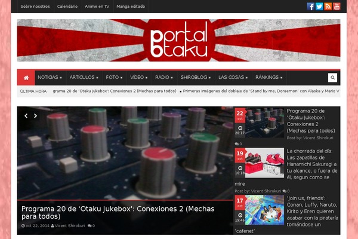The width and height of the screenshot is (358, 239).
Task: Expand the RADIO menu
Action: tap(164, 78)
